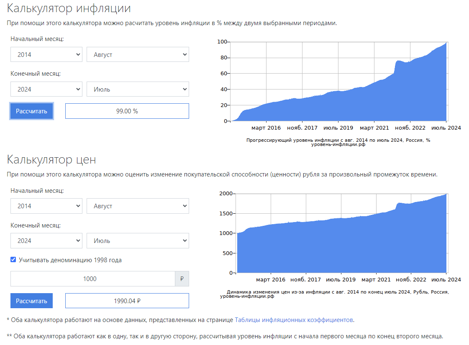Click the ₽ ruble symbol beside amount field
This screenshot has width=469, height=345.
182,279
